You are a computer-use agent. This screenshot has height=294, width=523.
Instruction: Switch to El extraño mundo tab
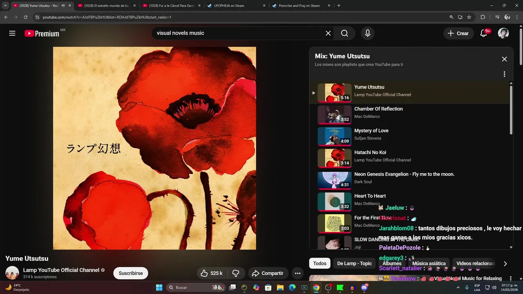[x=107, y=6]
